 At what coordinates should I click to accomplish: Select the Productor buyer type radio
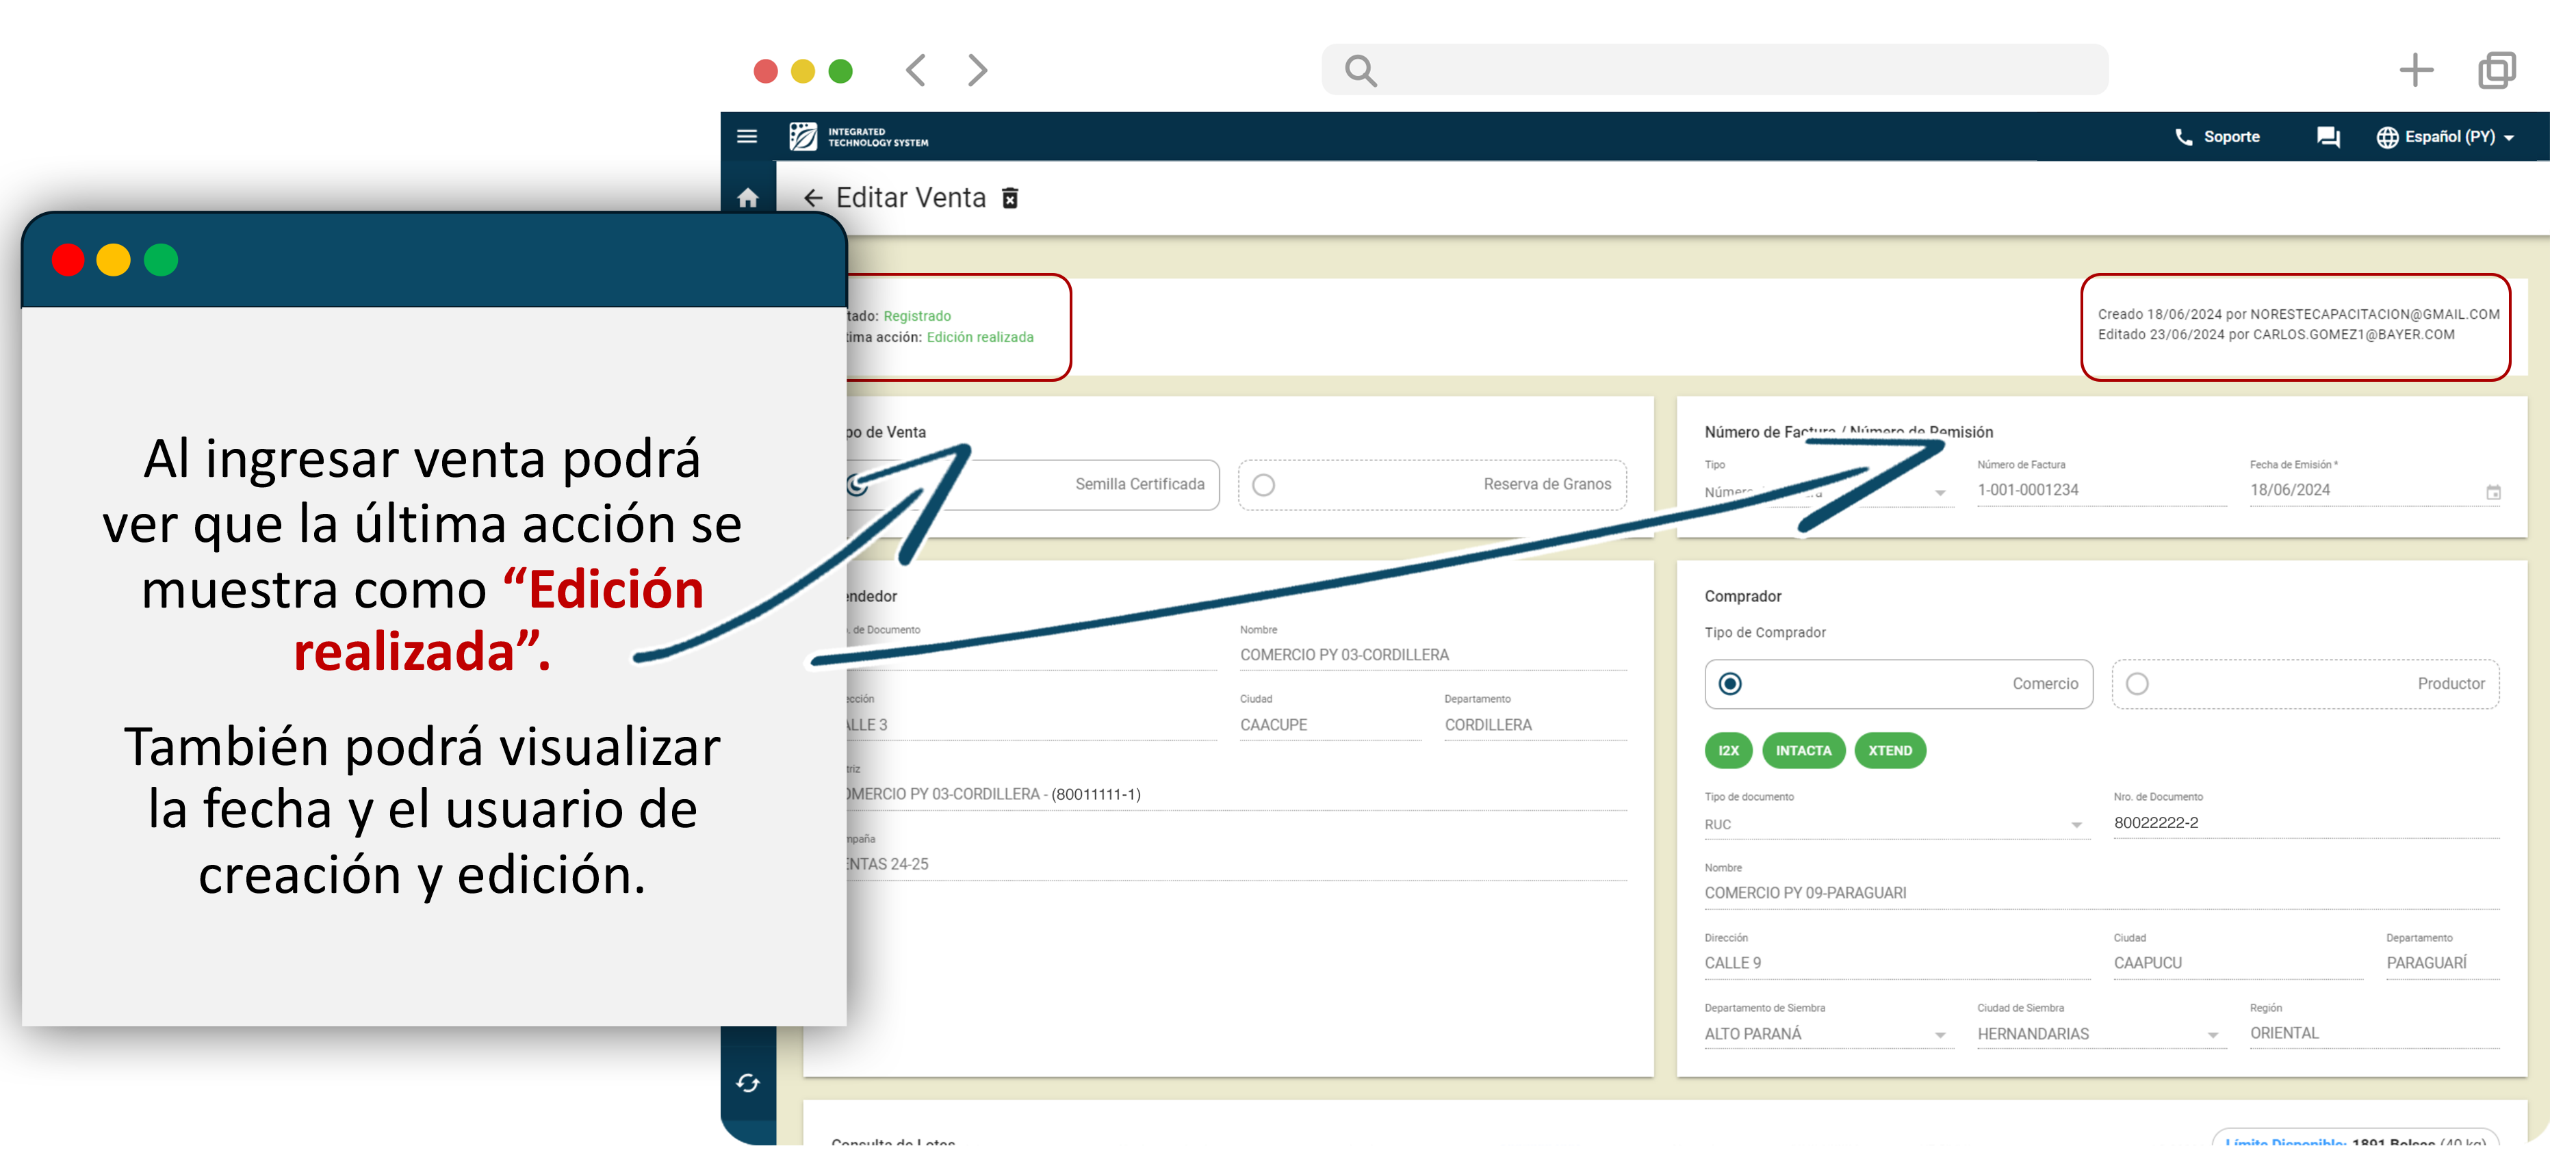click(2137, 684)
